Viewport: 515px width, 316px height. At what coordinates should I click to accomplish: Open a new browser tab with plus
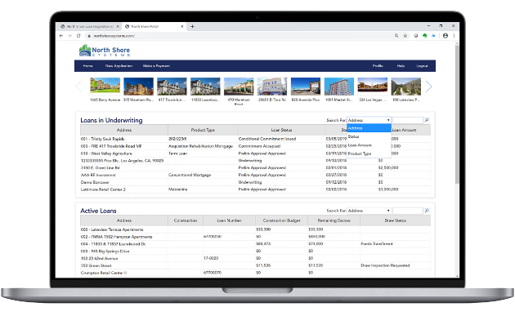[x=192, y=27]
